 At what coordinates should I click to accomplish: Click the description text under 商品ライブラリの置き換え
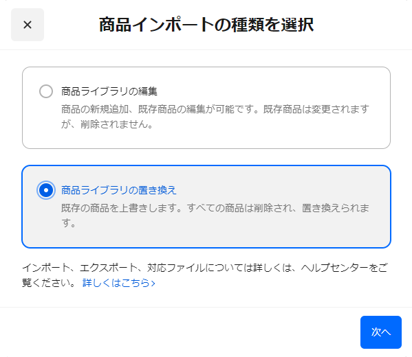215,216
